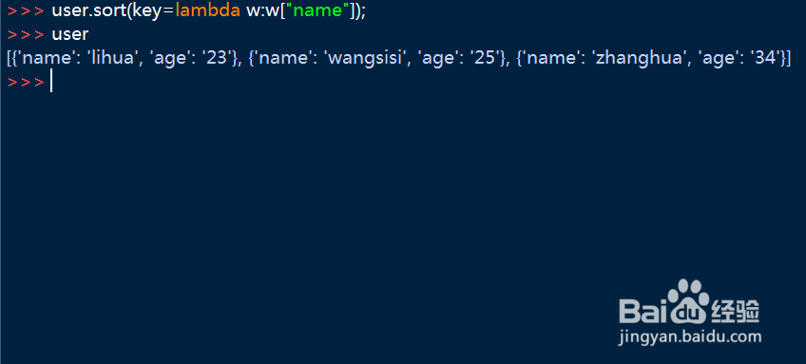This screenshot has height=364, width=806.
Task: Click the user.sort text on the first line
Action: click(89, 10)
